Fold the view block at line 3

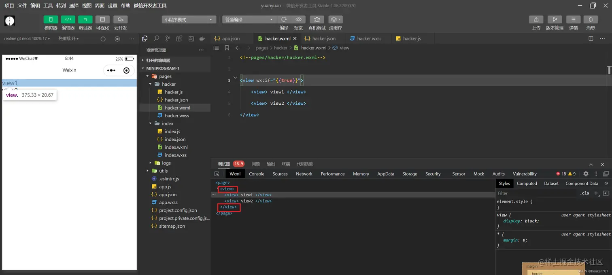tap(235, 77)
